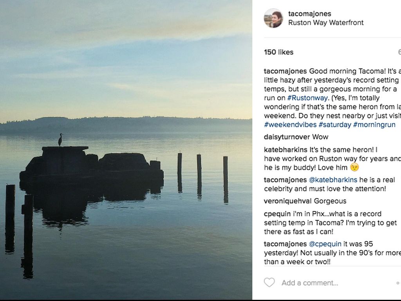Visit veroniquehval's profile from the comment
Screen dimensions: 401x301
click(x=288, y=201)
